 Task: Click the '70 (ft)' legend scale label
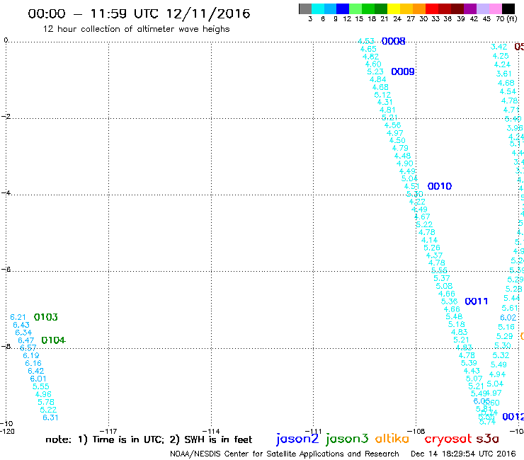(506, 18)
